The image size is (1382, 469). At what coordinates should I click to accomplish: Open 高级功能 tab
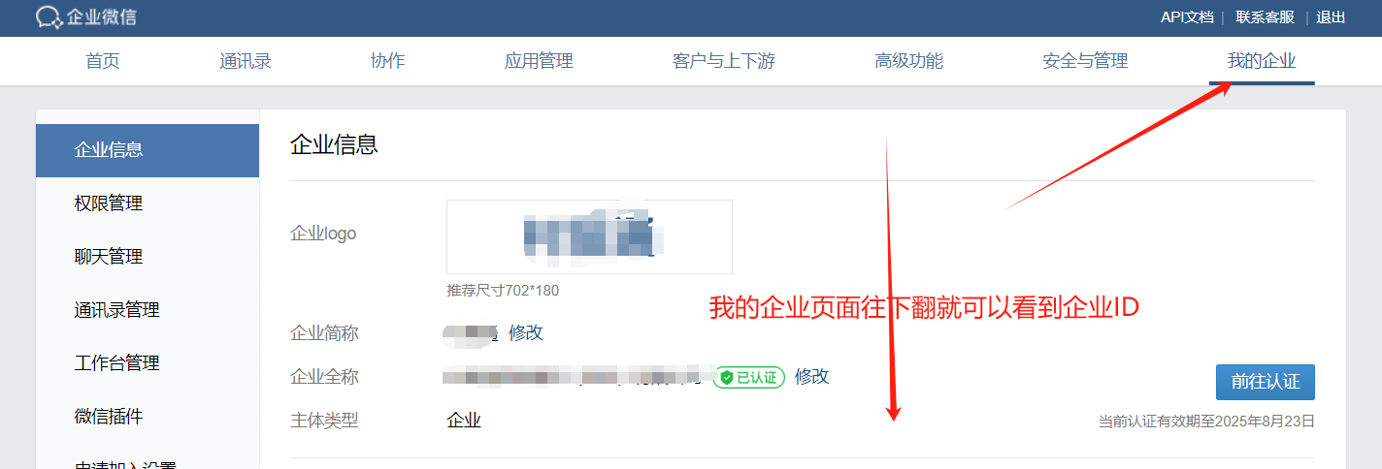coord(908,61)
